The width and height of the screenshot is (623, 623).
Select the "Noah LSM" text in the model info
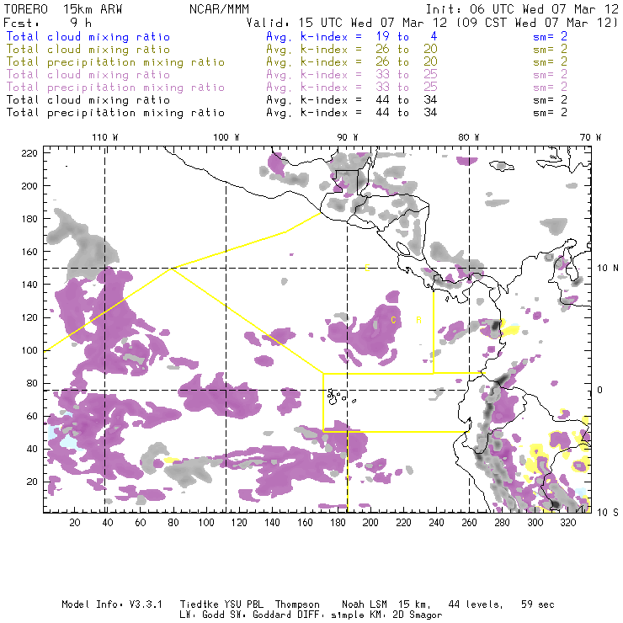tap(365, 604)
